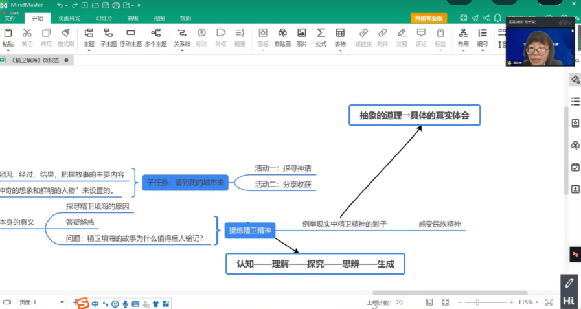Toggle the task checklist panel in right sidebar
The image size is (581, 309).
point(575,167)
